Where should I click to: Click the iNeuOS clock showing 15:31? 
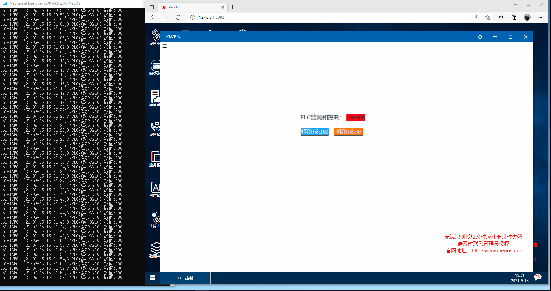click(520, 275)
